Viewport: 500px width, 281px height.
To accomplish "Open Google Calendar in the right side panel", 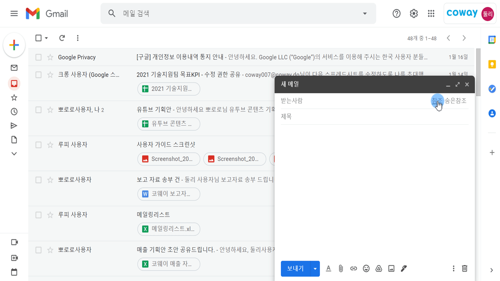I will click(x=492, y=39).
